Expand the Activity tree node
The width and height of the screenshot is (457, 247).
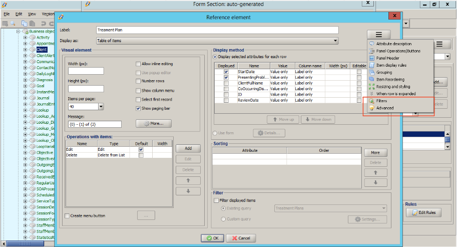[x=26, y=38]
